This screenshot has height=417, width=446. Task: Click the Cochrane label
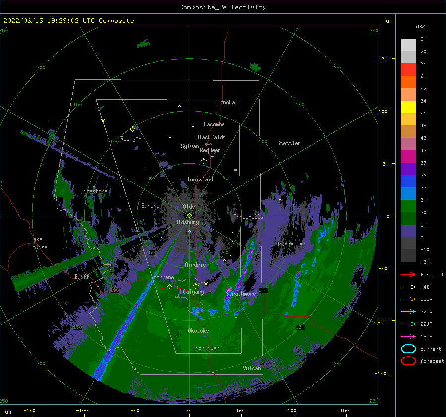(x=162, y=277)
